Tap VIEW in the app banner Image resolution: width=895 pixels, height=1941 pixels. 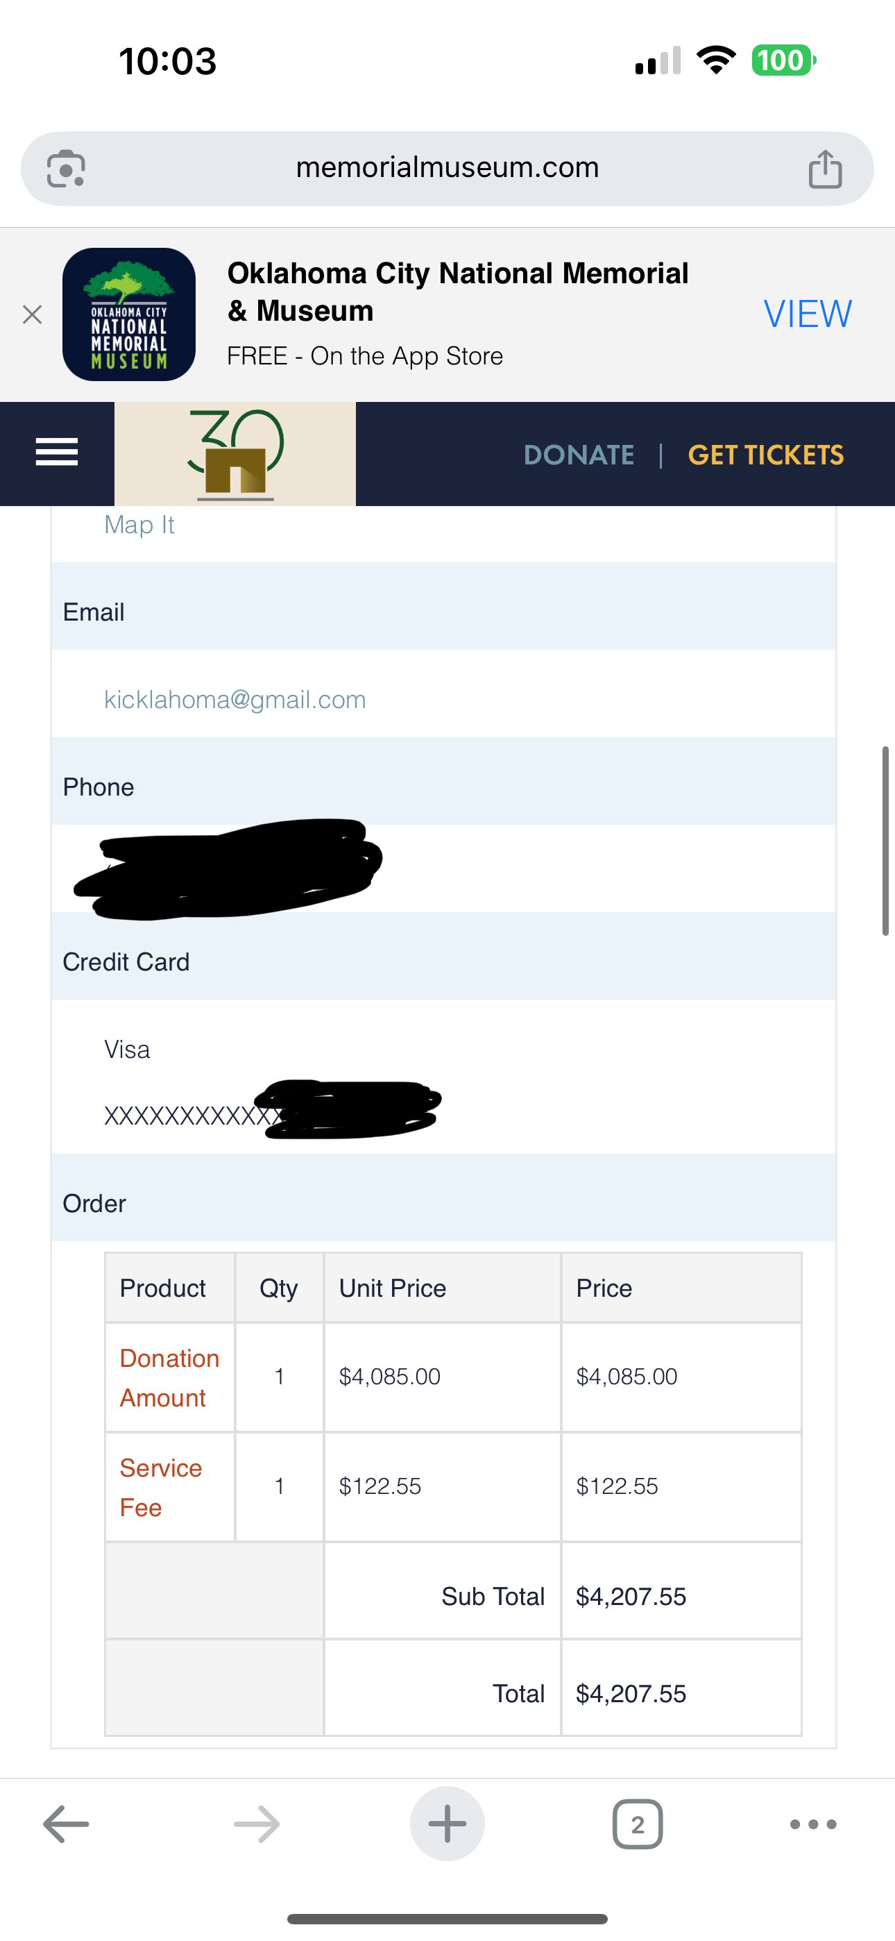tap(808, 314)
